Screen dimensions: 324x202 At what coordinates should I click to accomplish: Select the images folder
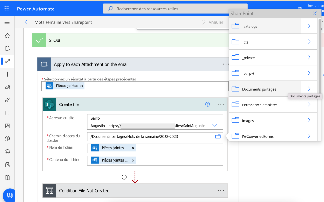click(265, 120)
